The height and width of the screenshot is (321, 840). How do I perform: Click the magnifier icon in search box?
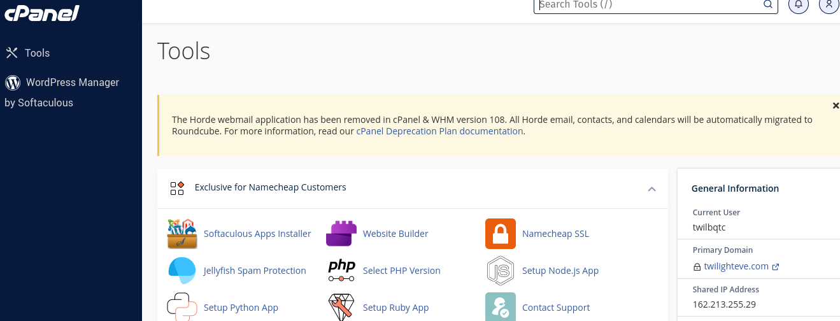coord(767,5)
